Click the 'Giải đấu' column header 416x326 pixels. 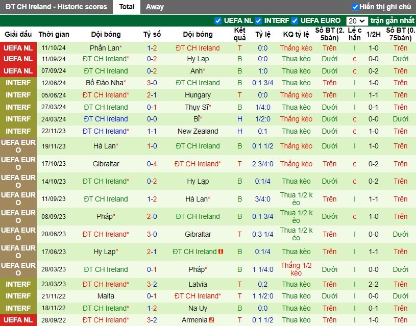[18, 34]
